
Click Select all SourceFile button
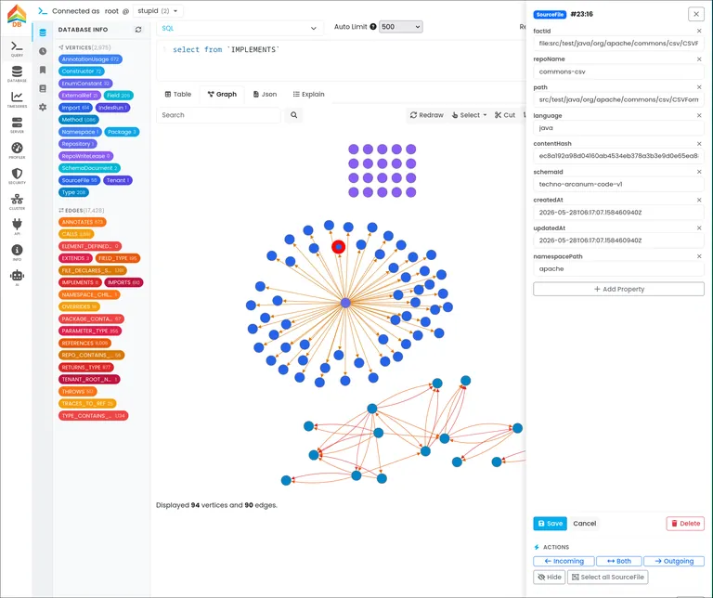click(x=607, y=577)
